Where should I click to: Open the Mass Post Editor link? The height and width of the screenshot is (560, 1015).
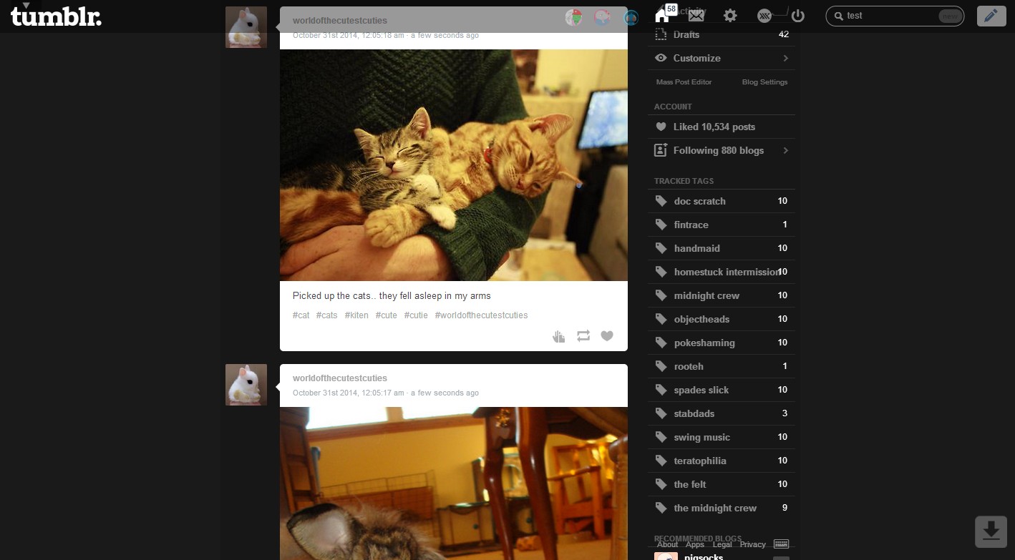(684, 82)
